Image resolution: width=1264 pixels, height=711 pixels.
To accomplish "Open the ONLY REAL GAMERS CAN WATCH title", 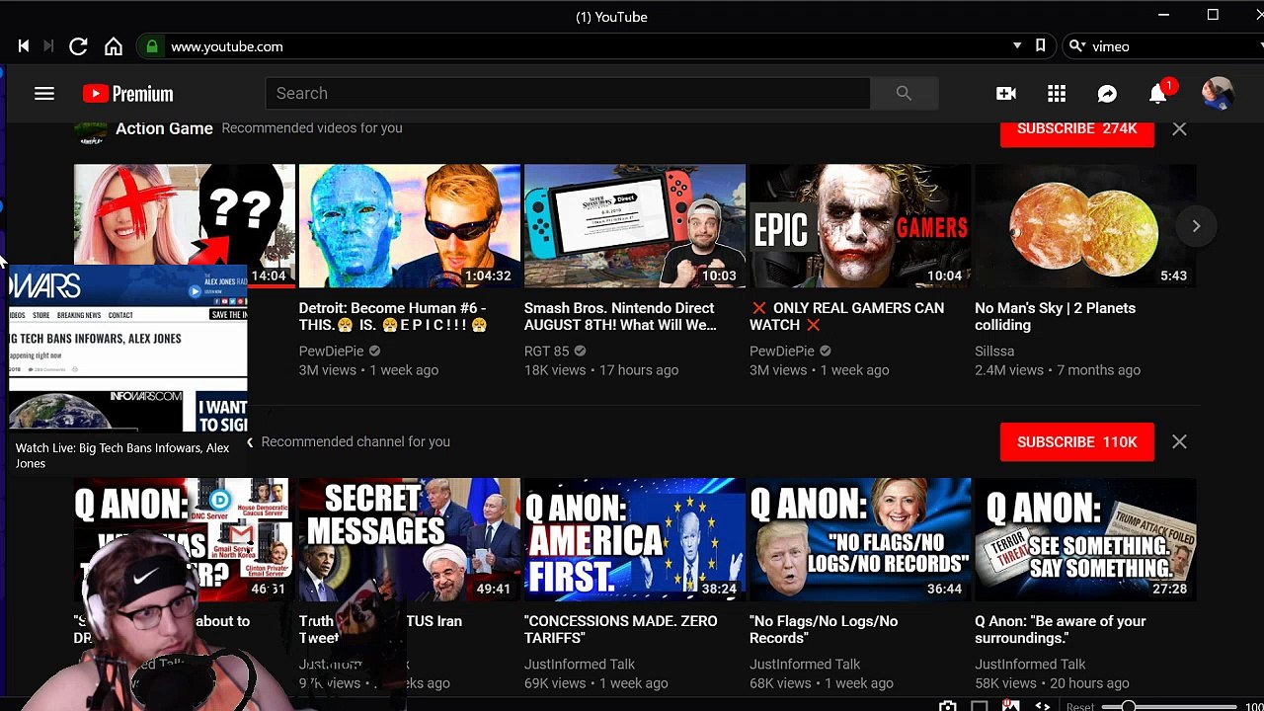I will coord(846,316).
